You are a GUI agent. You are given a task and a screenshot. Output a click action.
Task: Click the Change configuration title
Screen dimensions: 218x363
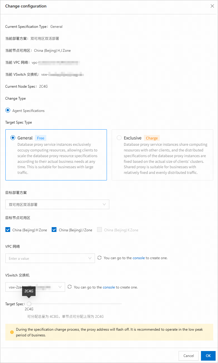pos(26,6)
